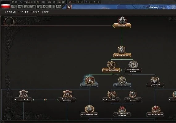Select the For Prussian Militarism focus icon
Image resolution: width=176 pixels, height=123 pixels.
pyautogui.click(x=111, y=94)
